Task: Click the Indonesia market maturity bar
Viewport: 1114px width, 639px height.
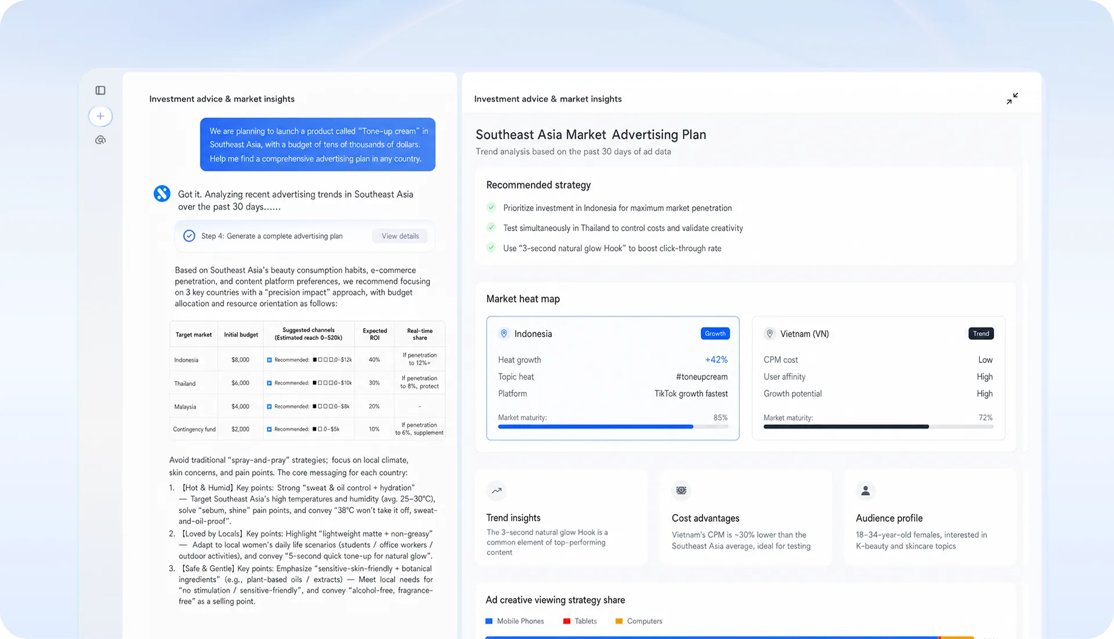Action: point(613,427)
